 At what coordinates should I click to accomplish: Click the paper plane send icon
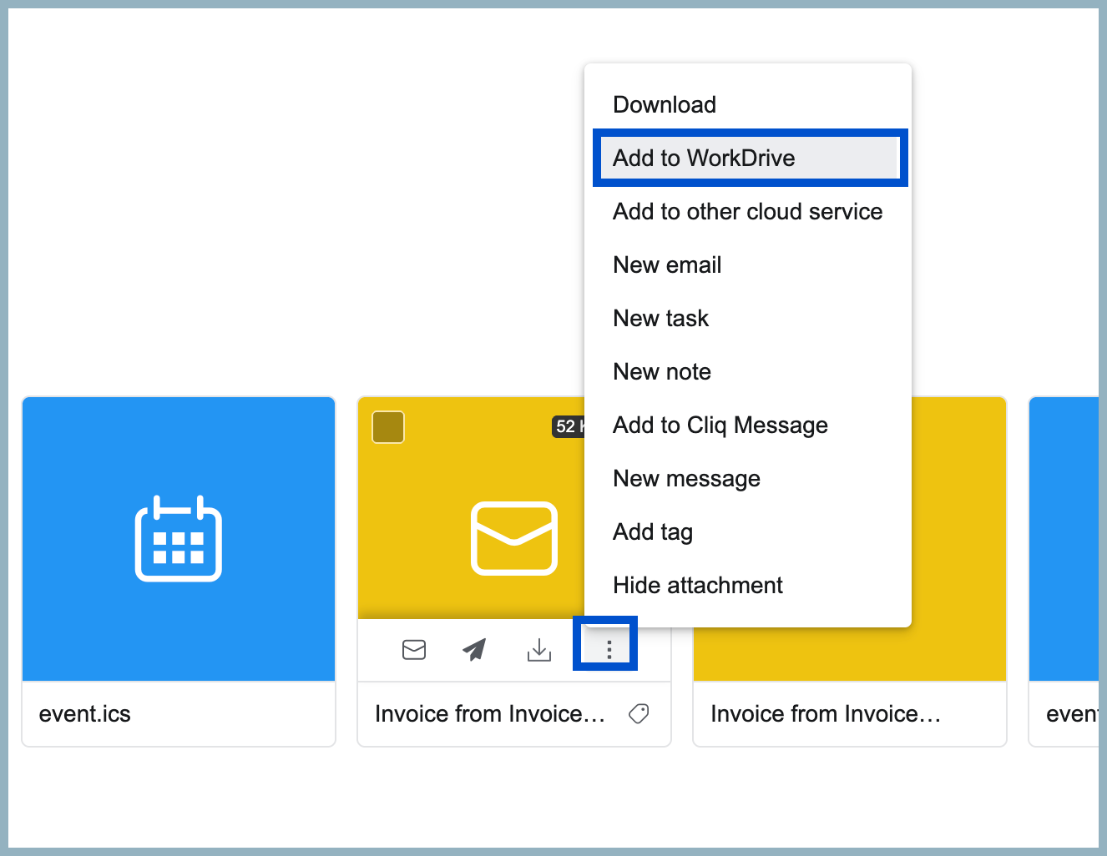click(x=475, y=649)
